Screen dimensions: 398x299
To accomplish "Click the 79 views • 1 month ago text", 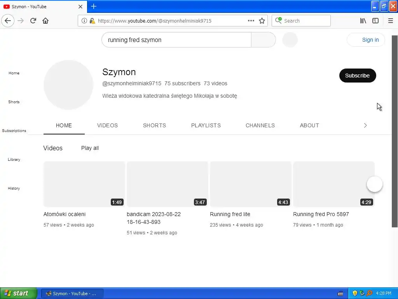I will [318, 225].
